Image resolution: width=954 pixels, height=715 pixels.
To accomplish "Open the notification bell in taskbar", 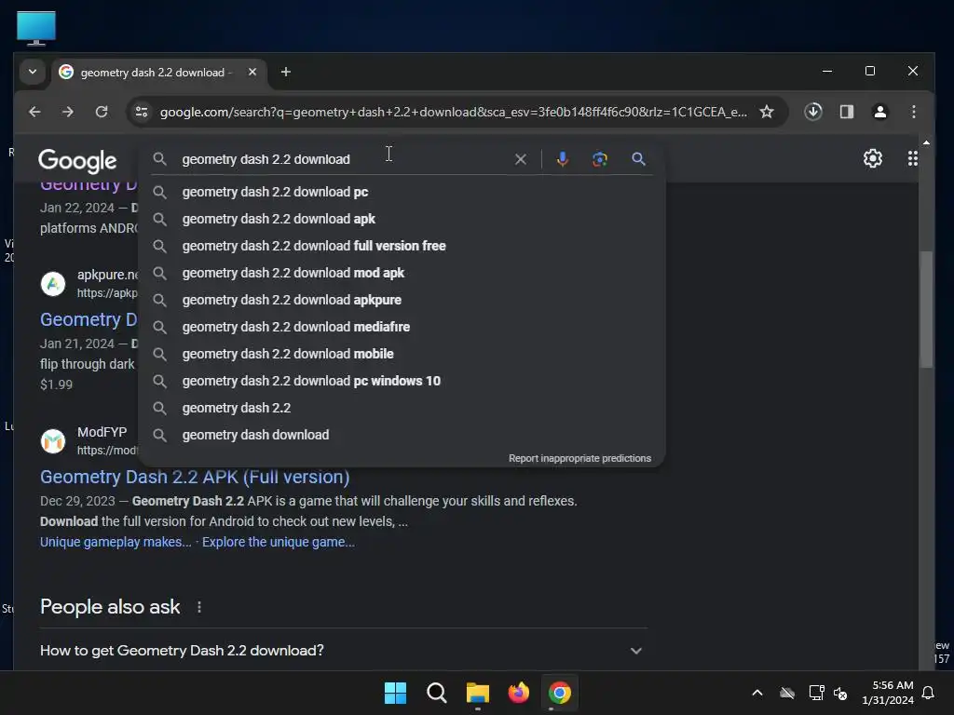I will pyautogui.click(x=929, y=693).
